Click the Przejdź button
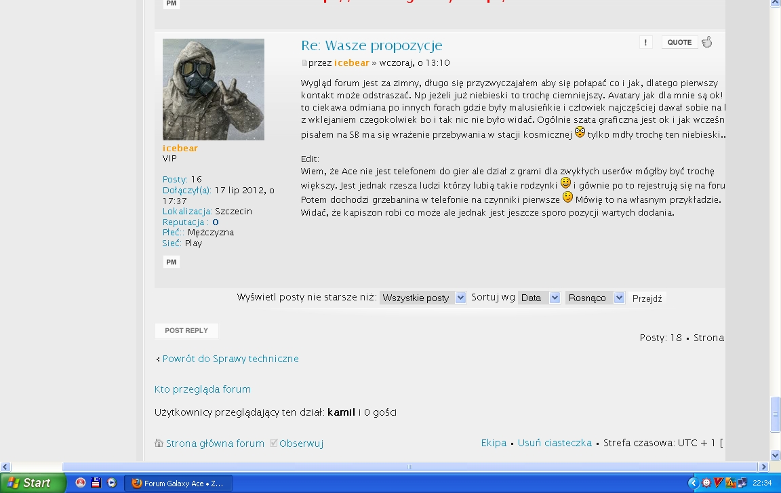Screen dimensions: 781x493 (x=647, y=298)
